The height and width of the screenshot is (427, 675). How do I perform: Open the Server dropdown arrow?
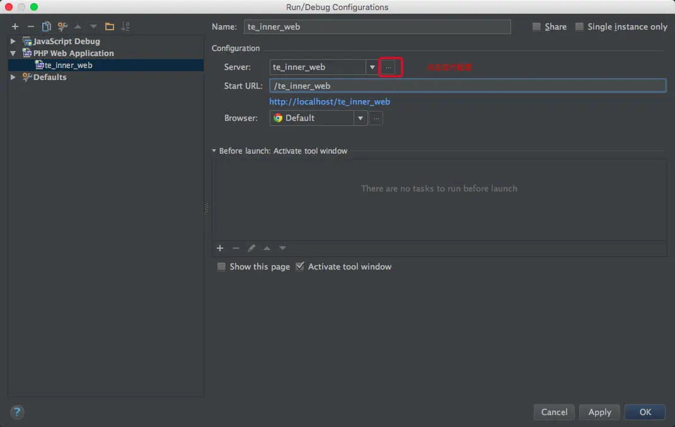coord(372,67)
